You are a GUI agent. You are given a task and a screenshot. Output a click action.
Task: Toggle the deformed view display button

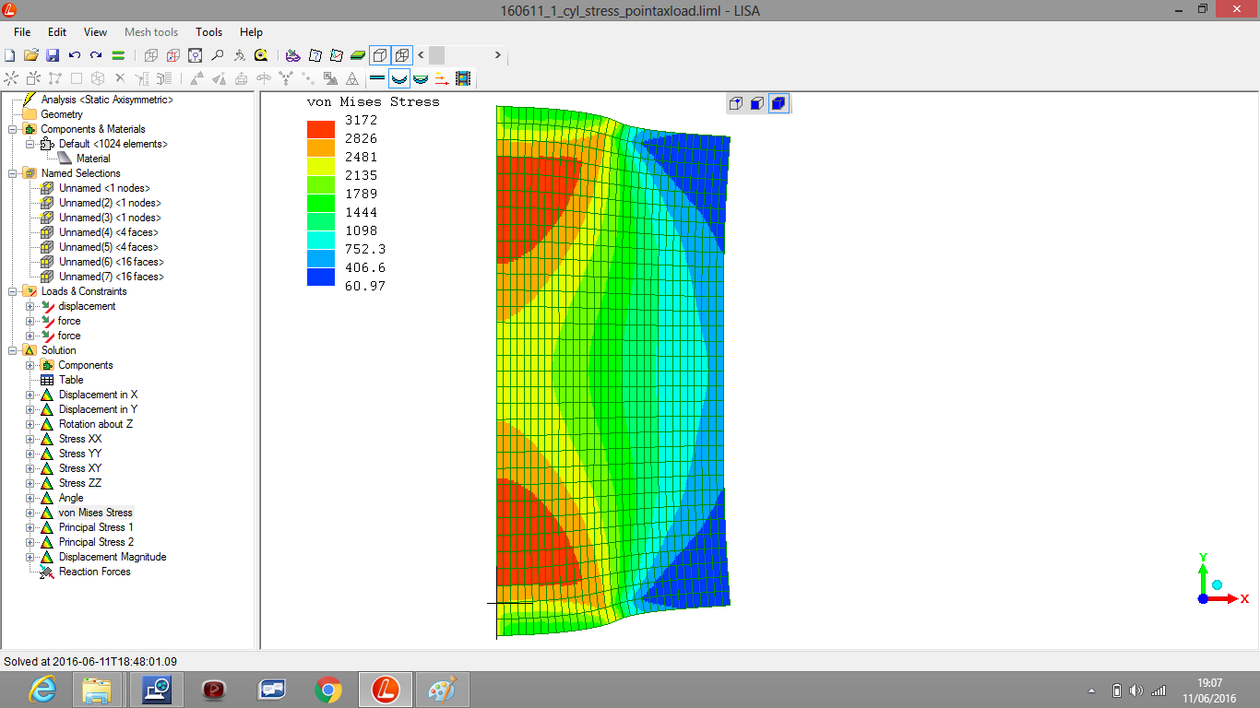(x=399, y=79)
